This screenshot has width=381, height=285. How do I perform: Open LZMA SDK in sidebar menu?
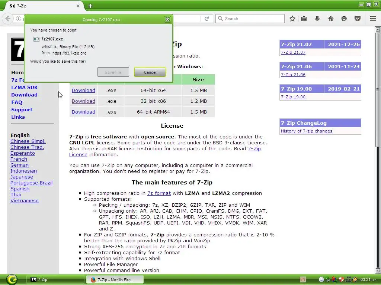[25, 87]
